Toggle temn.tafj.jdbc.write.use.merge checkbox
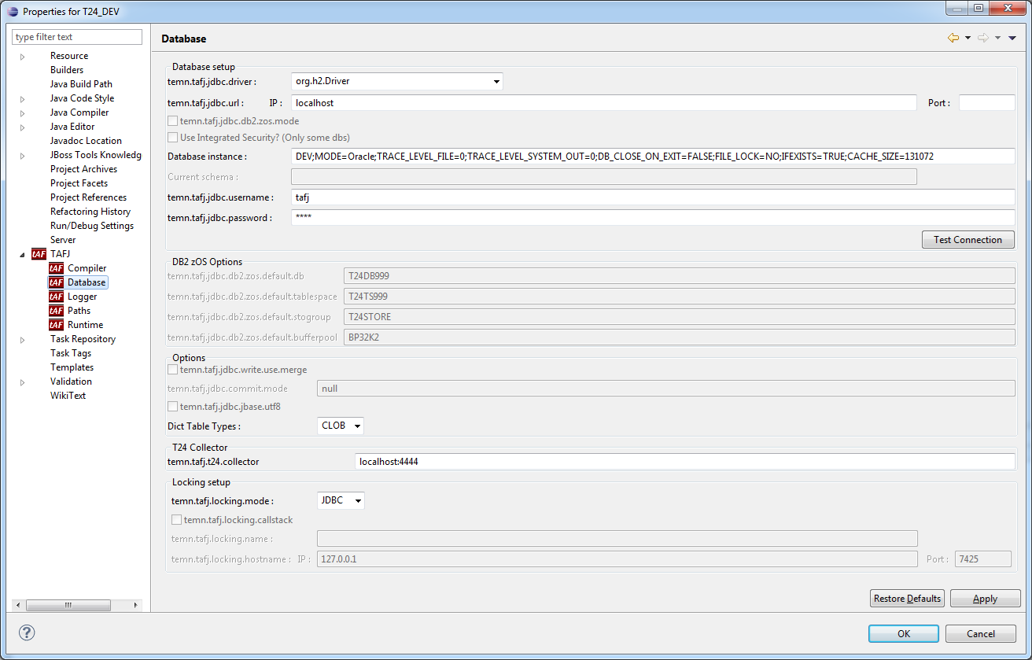The width and height of the screenshot is (1032, 660). coord(172,370)
